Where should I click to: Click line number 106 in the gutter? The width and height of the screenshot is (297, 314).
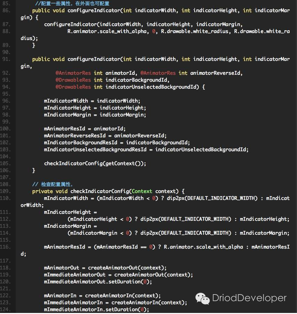click(5, 170)
